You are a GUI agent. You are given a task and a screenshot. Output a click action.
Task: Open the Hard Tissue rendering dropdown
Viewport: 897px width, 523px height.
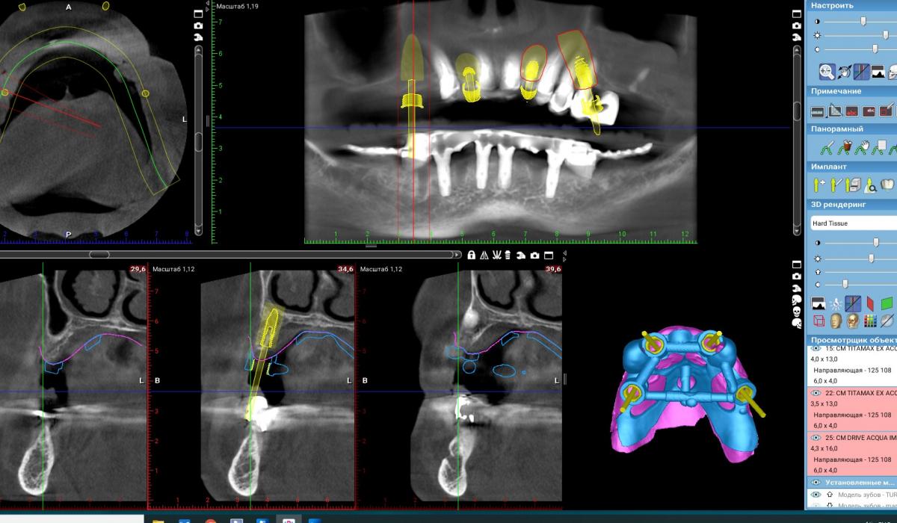pos(853,223)
